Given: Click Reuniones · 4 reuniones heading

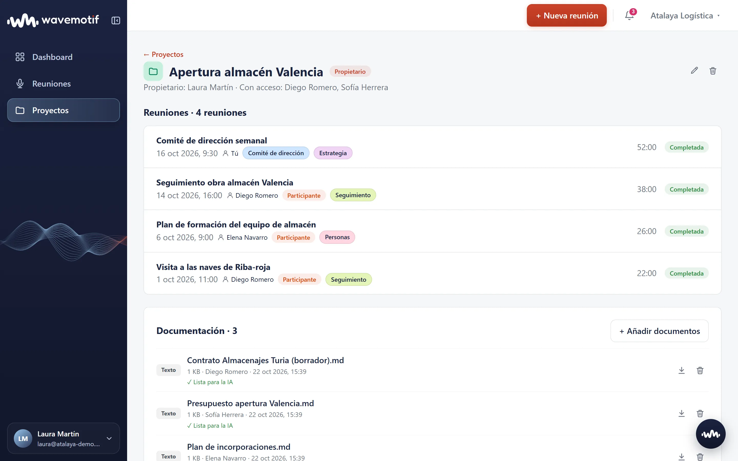Looking at the screenshot, I should 195,112.
